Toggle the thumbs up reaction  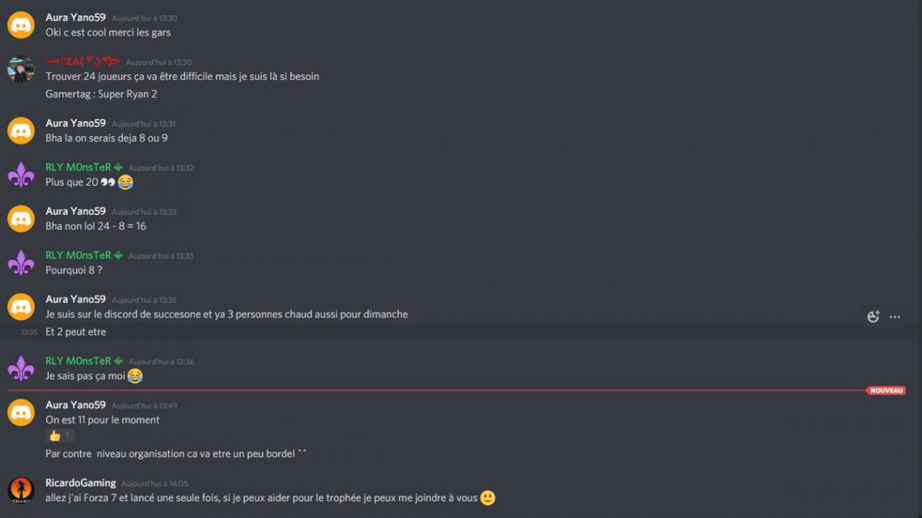click(x=60, y=436)
